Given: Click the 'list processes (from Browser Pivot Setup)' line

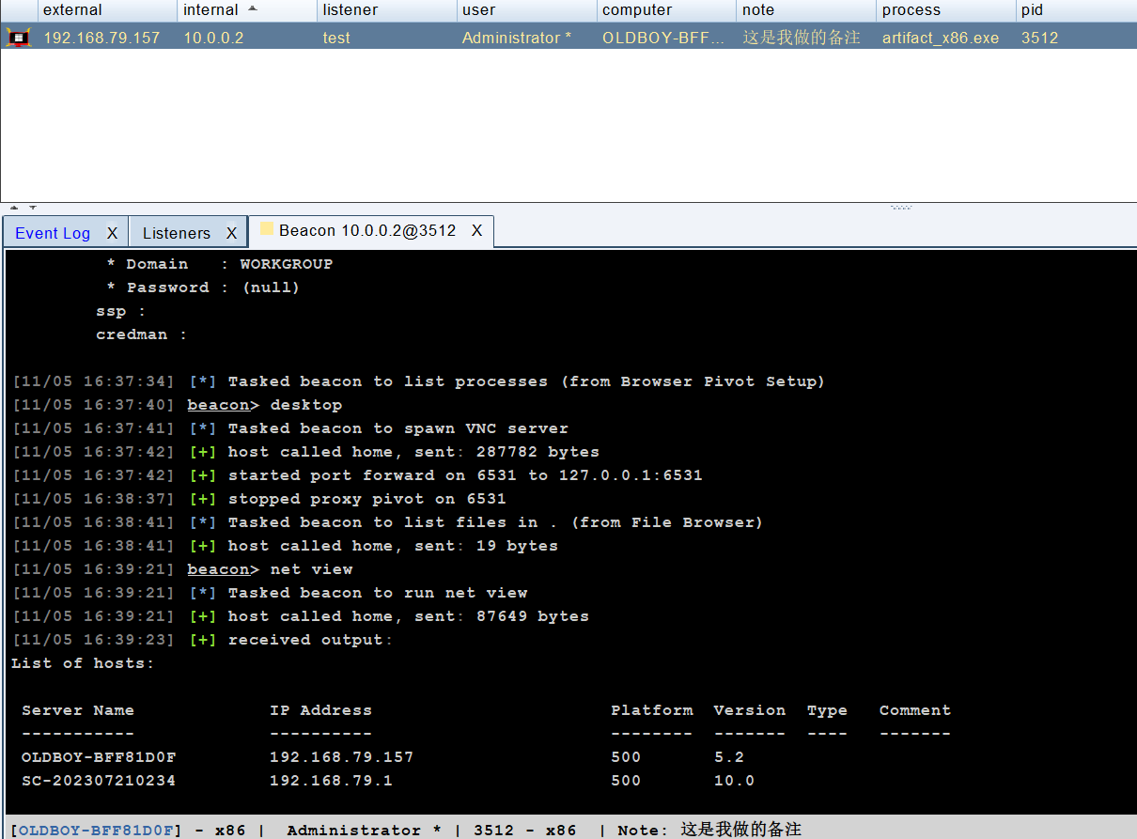Looking at the screenshot, I should (418, 381).
